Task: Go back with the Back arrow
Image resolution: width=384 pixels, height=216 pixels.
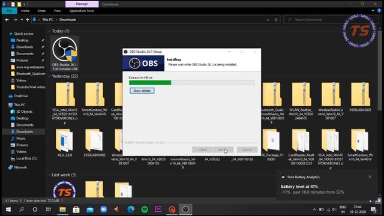Action: [7, 20]
